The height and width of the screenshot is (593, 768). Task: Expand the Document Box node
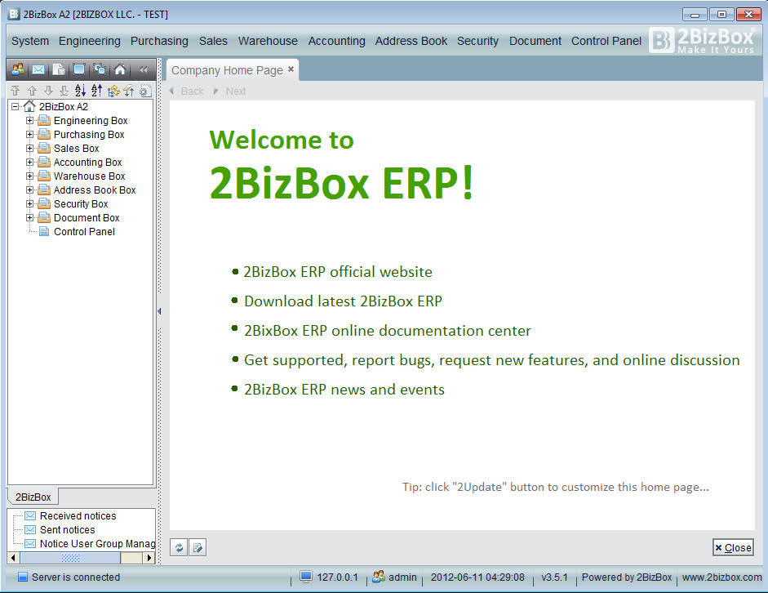(x=30, y=217)
